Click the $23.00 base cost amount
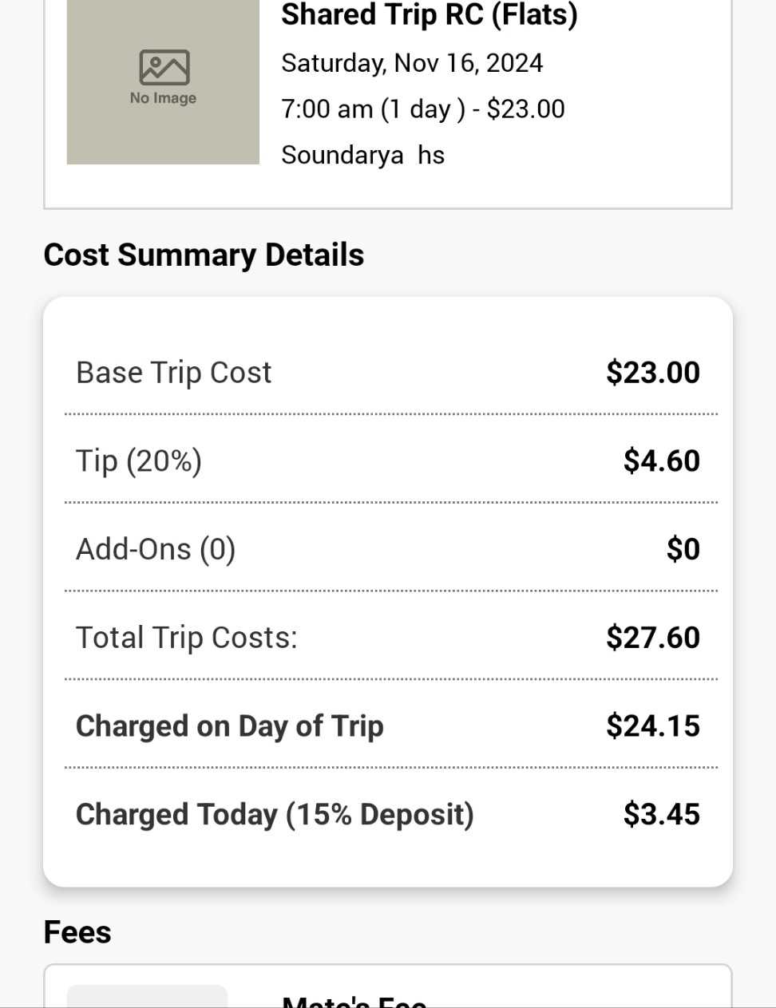The height and width of the screenshot is (1008, 776). (652, 373)
